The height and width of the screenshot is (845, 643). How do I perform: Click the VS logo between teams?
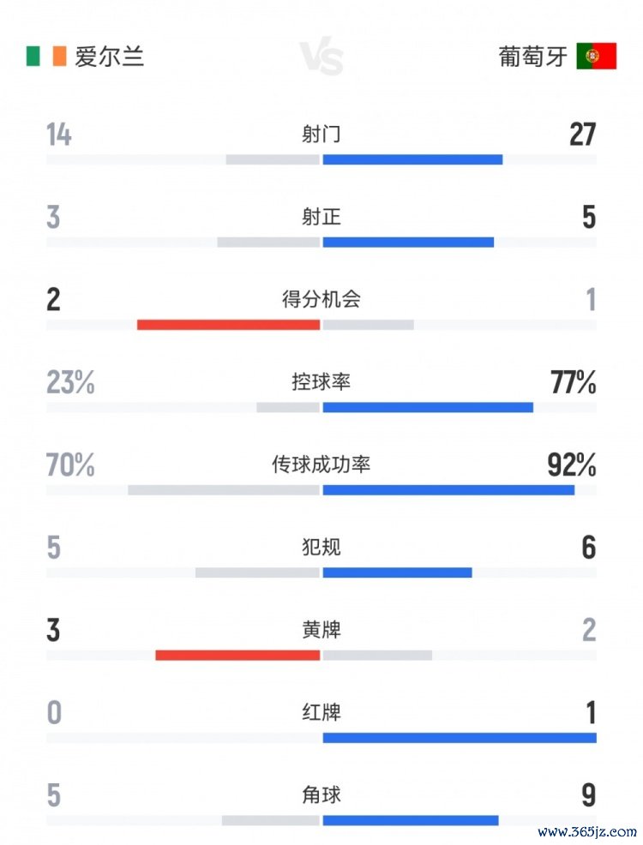click(x=321, y=58)
